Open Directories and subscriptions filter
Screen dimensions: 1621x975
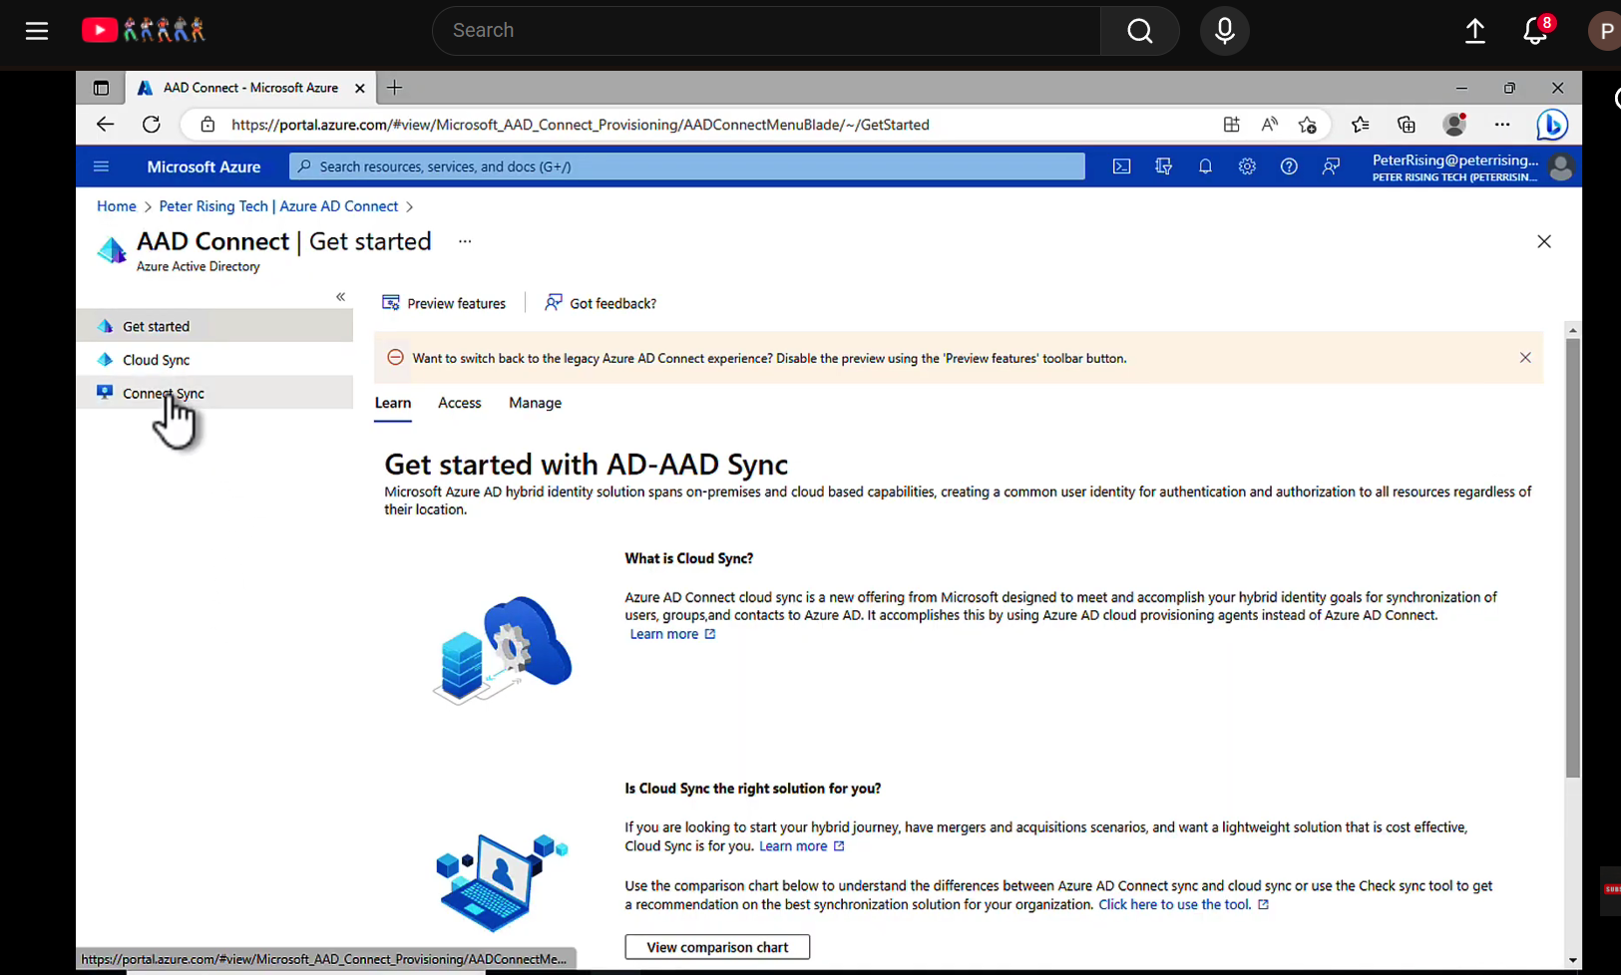click(1164, 166)
